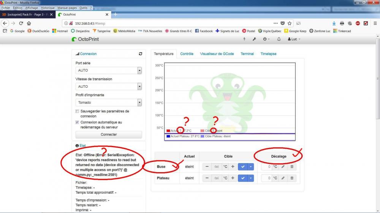This screenshot has width=380, height=213.
Task: Open the Outils menu
Action: pyautogui.click(x=83, y=8)
